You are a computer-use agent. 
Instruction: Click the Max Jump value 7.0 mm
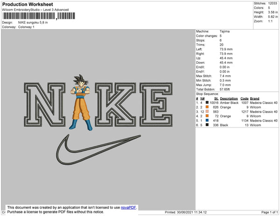(225, 85)
